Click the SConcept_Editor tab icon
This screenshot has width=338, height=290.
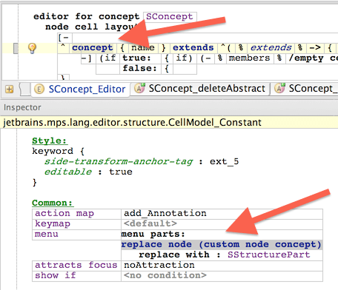click(x=39, y=89)
